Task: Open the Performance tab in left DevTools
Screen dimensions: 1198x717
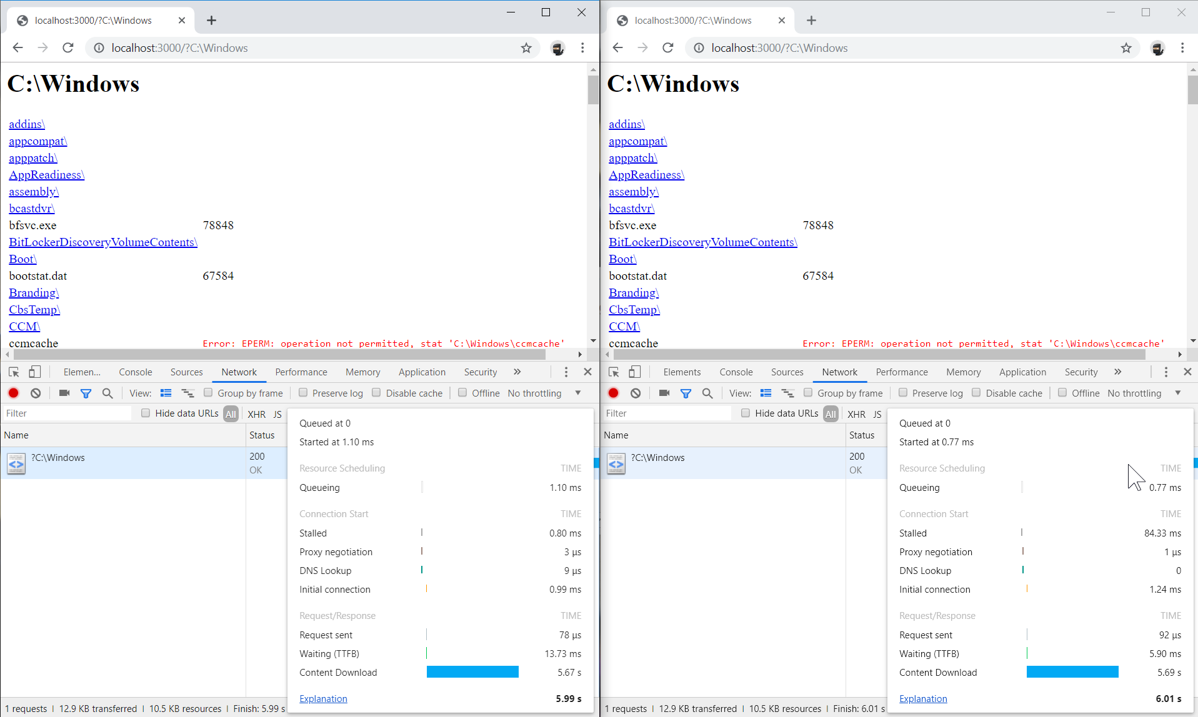Action: click(301, 372)
